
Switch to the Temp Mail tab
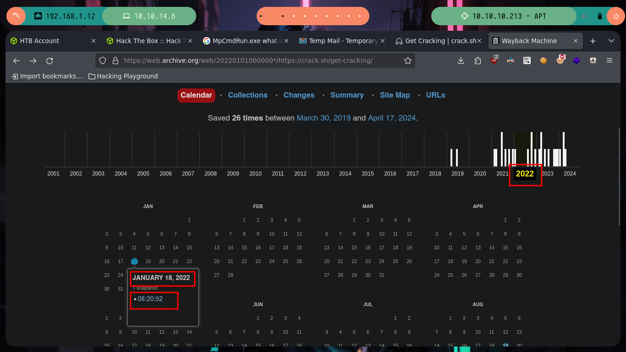click(x=342, y=41)
